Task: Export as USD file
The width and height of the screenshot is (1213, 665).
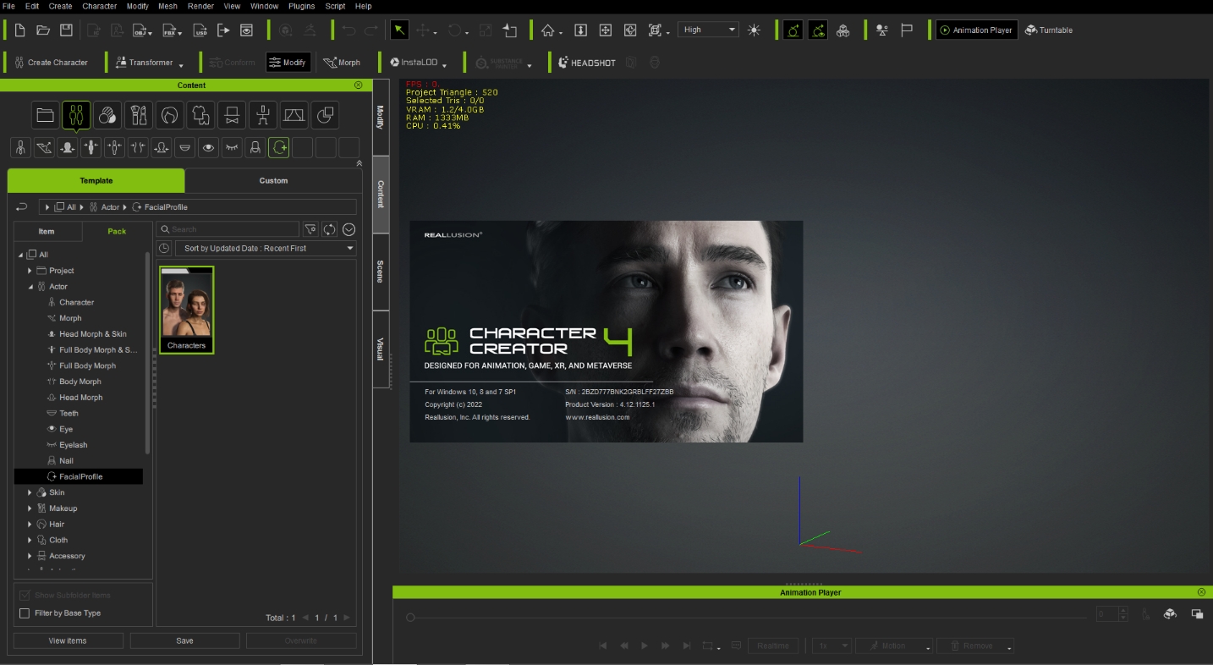Action: click(200, 30)
